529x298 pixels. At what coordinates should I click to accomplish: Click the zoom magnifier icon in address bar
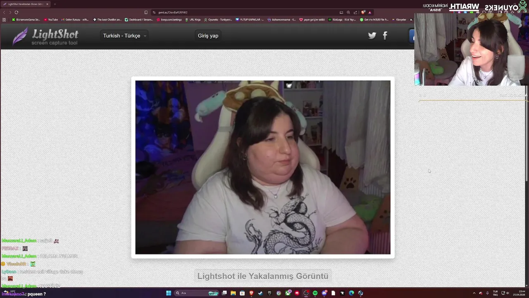(x=348, y=12)
